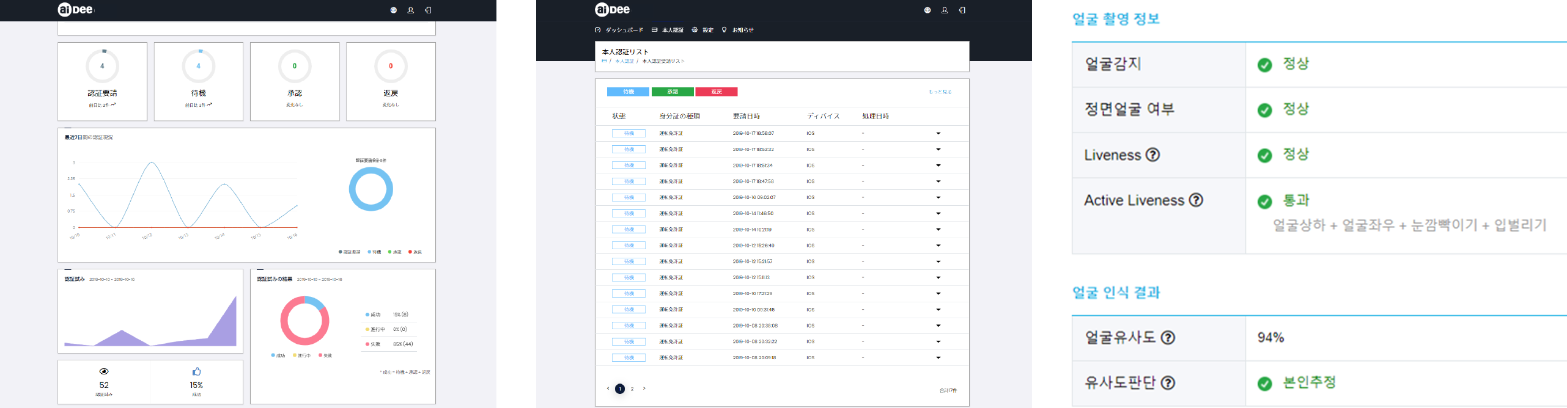
Task: Click the previous page arrow in pagination
Action: click(x=608, y=388)
